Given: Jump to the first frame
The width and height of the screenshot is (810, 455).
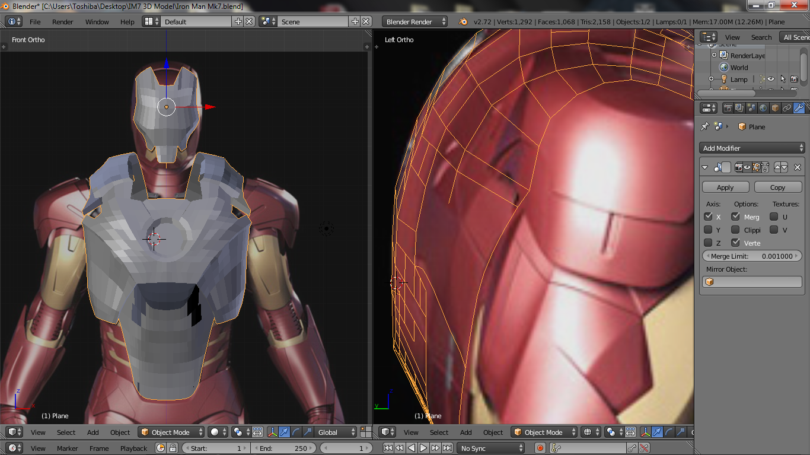Looking at the screenshot, I should [388, 448].
